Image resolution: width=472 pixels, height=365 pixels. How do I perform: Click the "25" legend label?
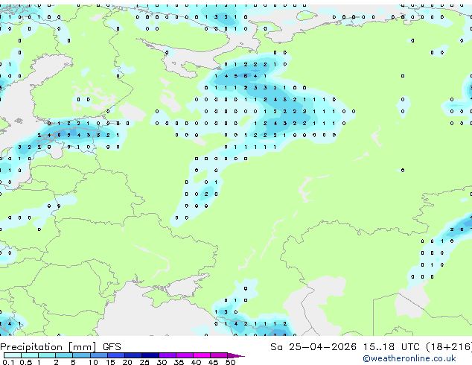pyautogui.click(x=144, y=362)
